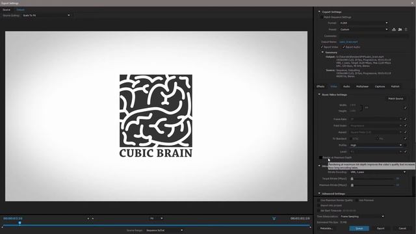This screenshot has height=234, width=416.
Task: Select the NTSC radio button
Action: (x=351, y=138)
